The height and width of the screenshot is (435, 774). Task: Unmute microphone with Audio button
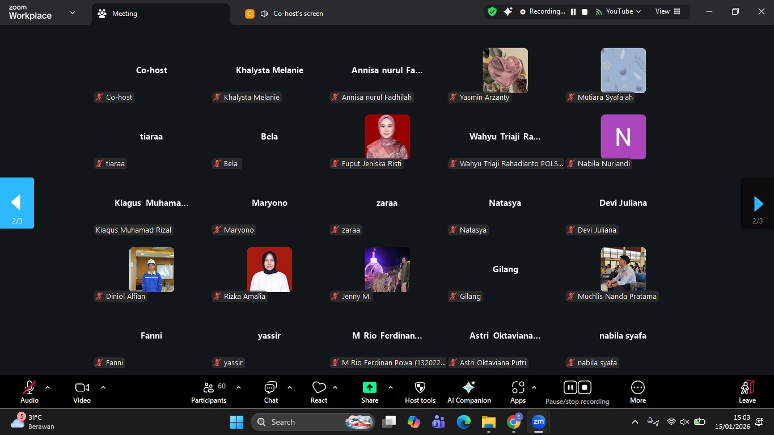(29, 392)
